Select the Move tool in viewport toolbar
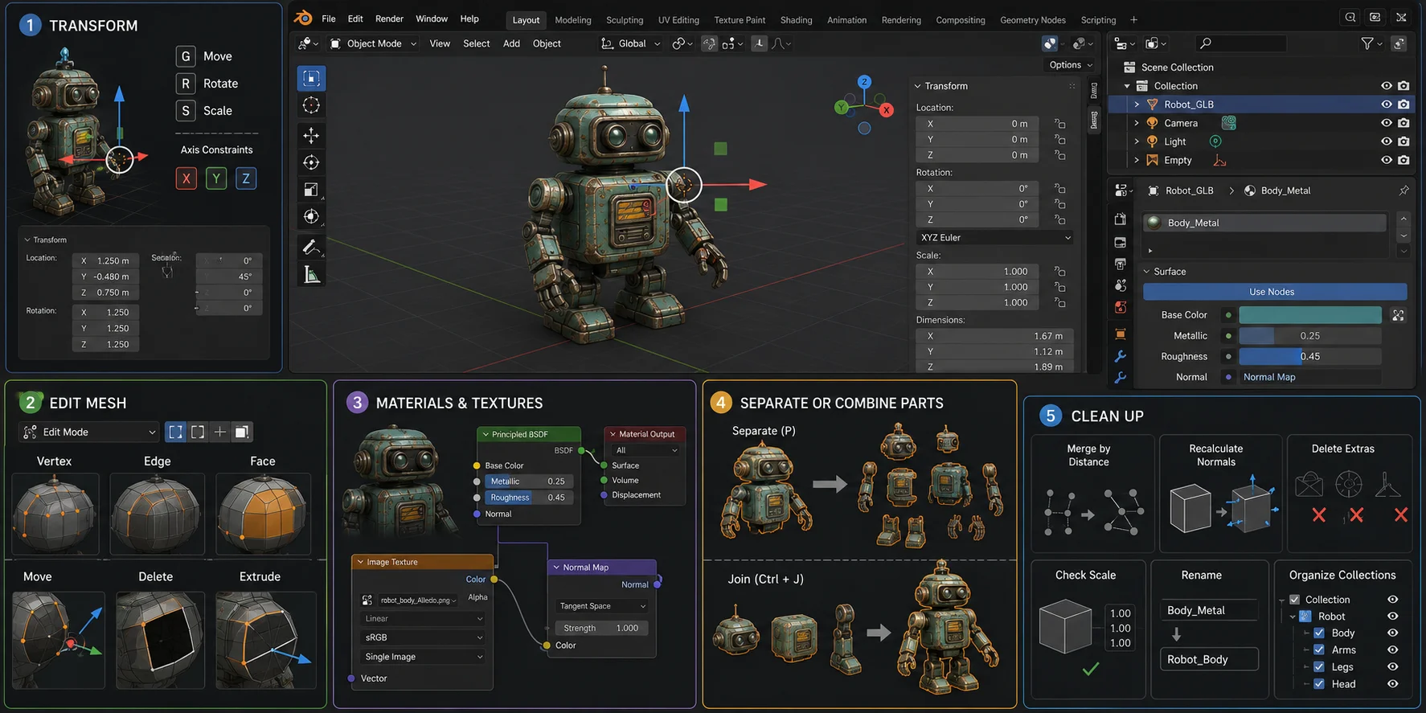The image size is (1426, 713). point(311,135)
